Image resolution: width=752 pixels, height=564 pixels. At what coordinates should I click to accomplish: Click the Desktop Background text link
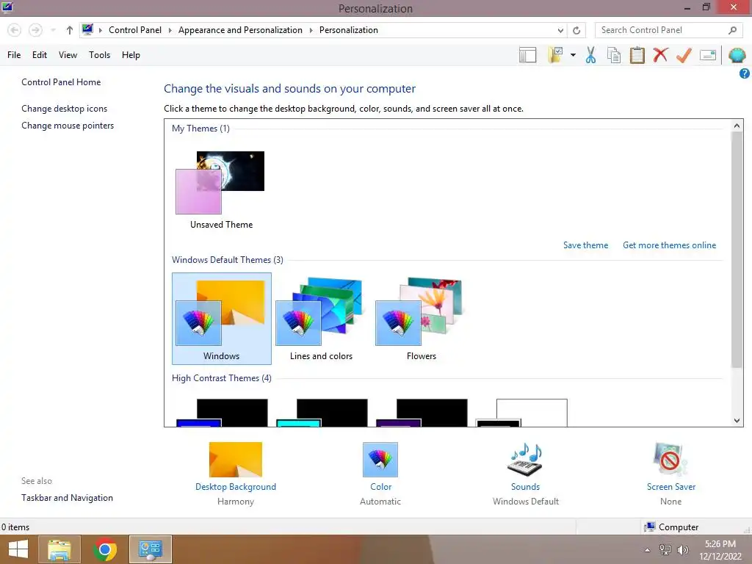236,487
